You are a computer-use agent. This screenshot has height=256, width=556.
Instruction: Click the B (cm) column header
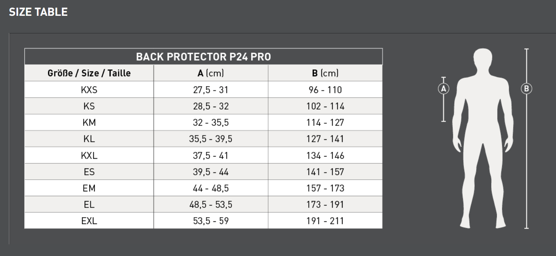[325, 73]
